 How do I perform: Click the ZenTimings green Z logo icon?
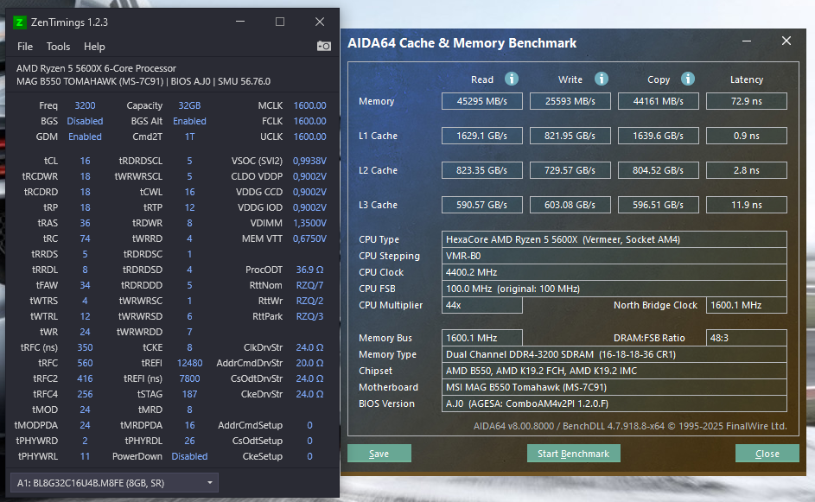[20, 22]
